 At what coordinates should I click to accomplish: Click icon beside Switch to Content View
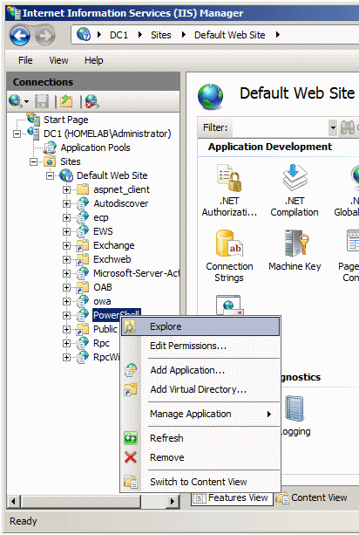(131, 482)
